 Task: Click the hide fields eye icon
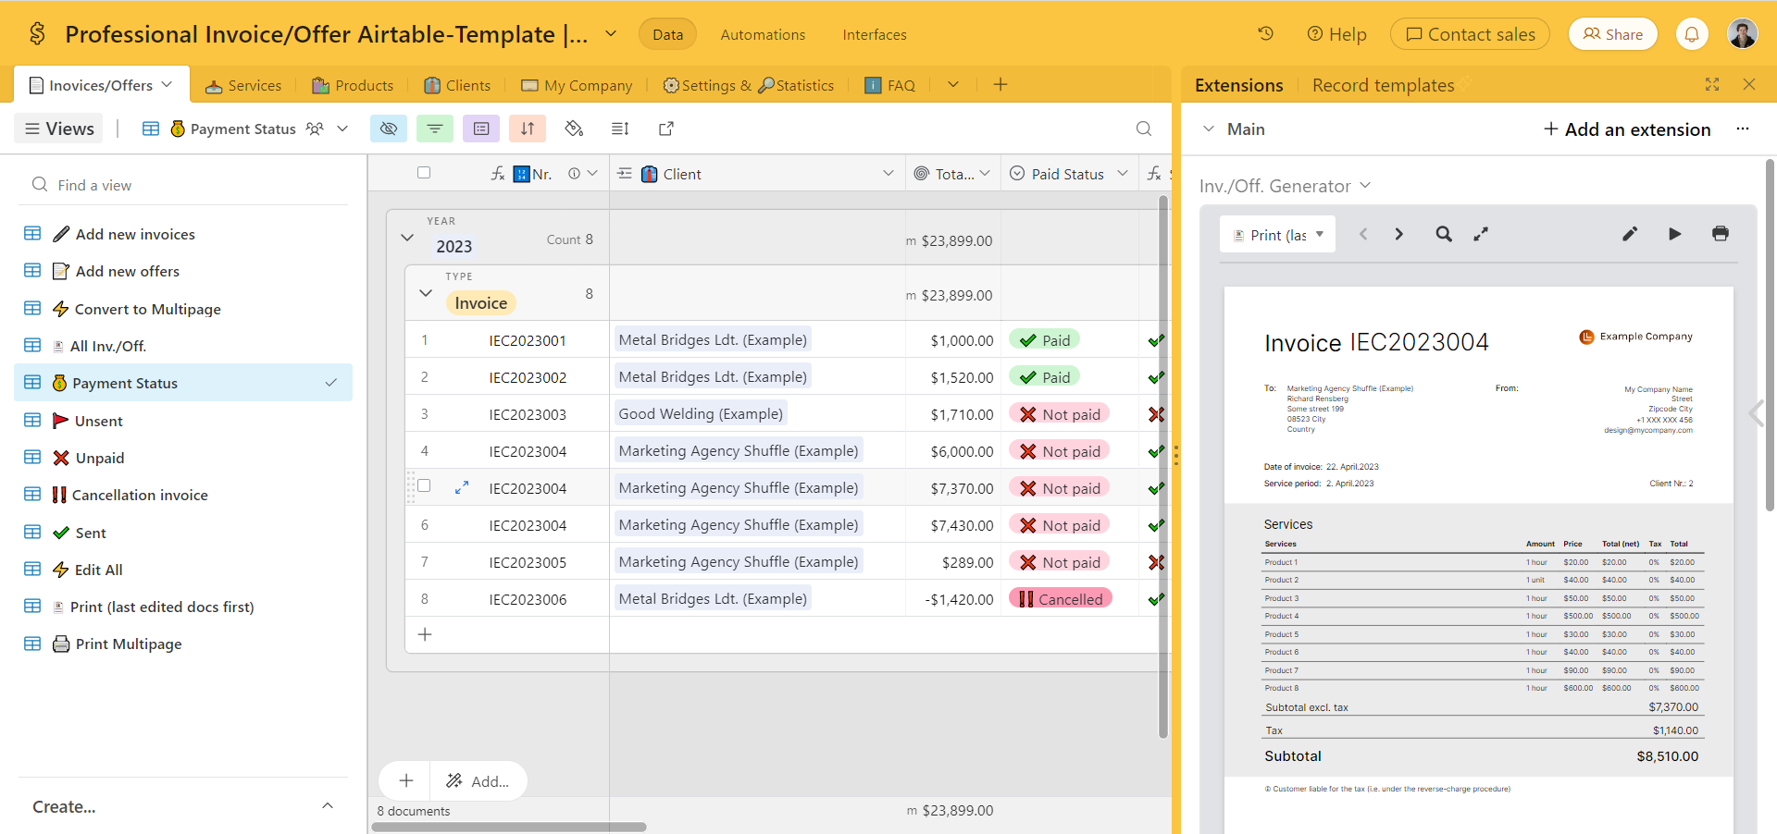point(389,129)
